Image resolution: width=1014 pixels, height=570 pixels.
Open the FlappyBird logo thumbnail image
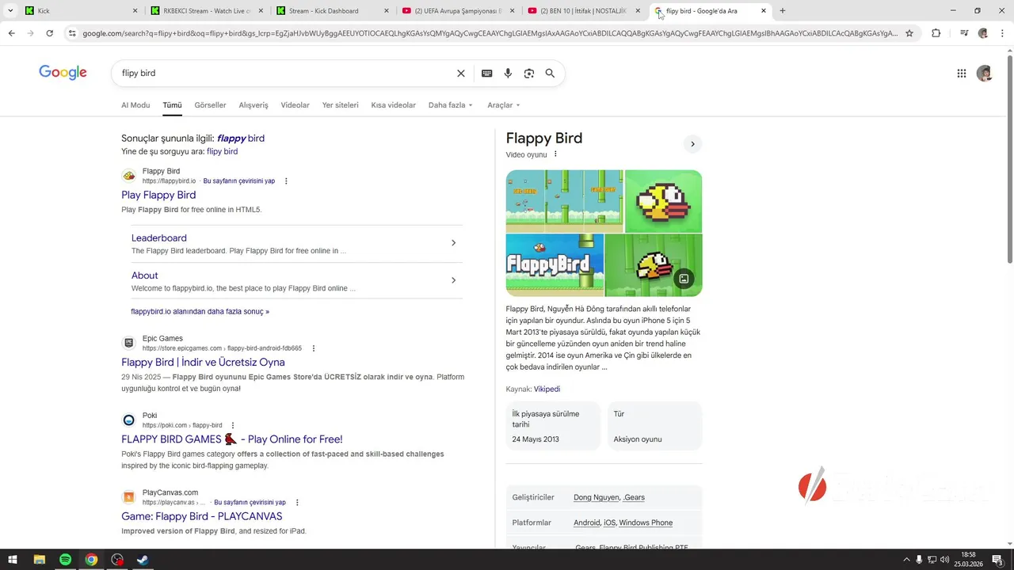point(555,265)
